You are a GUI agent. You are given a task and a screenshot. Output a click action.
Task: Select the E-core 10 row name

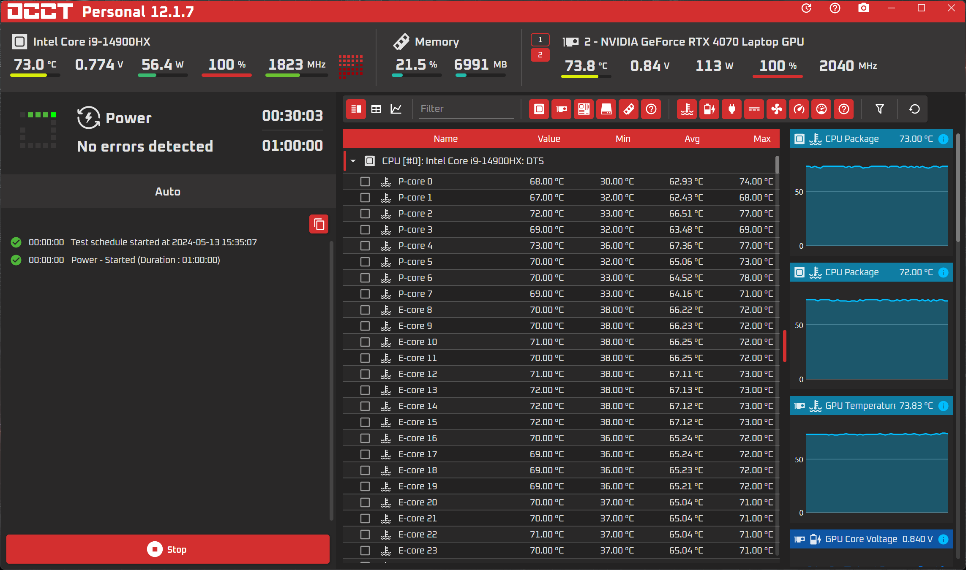tap(418, 342)
